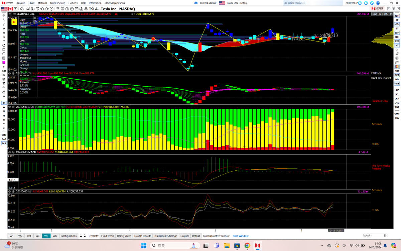Image resolution: width=401 pixels, height=251 pixels.
Task: Select the move crosshair tool in left toolbar
Action: click(x=4, y=15)
